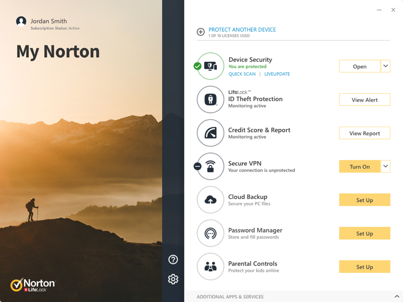The height and width of the screenshot is (302, 403).
Task: Expand the Device Security Open dropdown arrow
Action: (x=385, y=66)
